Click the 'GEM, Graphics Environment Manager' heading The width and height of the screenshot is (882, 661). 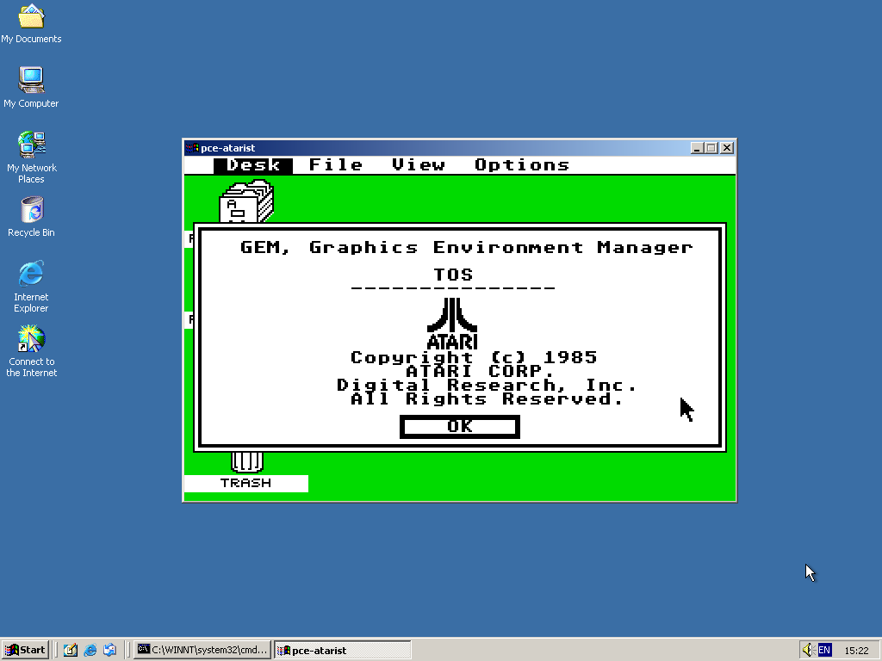click(x=467, y=248)
